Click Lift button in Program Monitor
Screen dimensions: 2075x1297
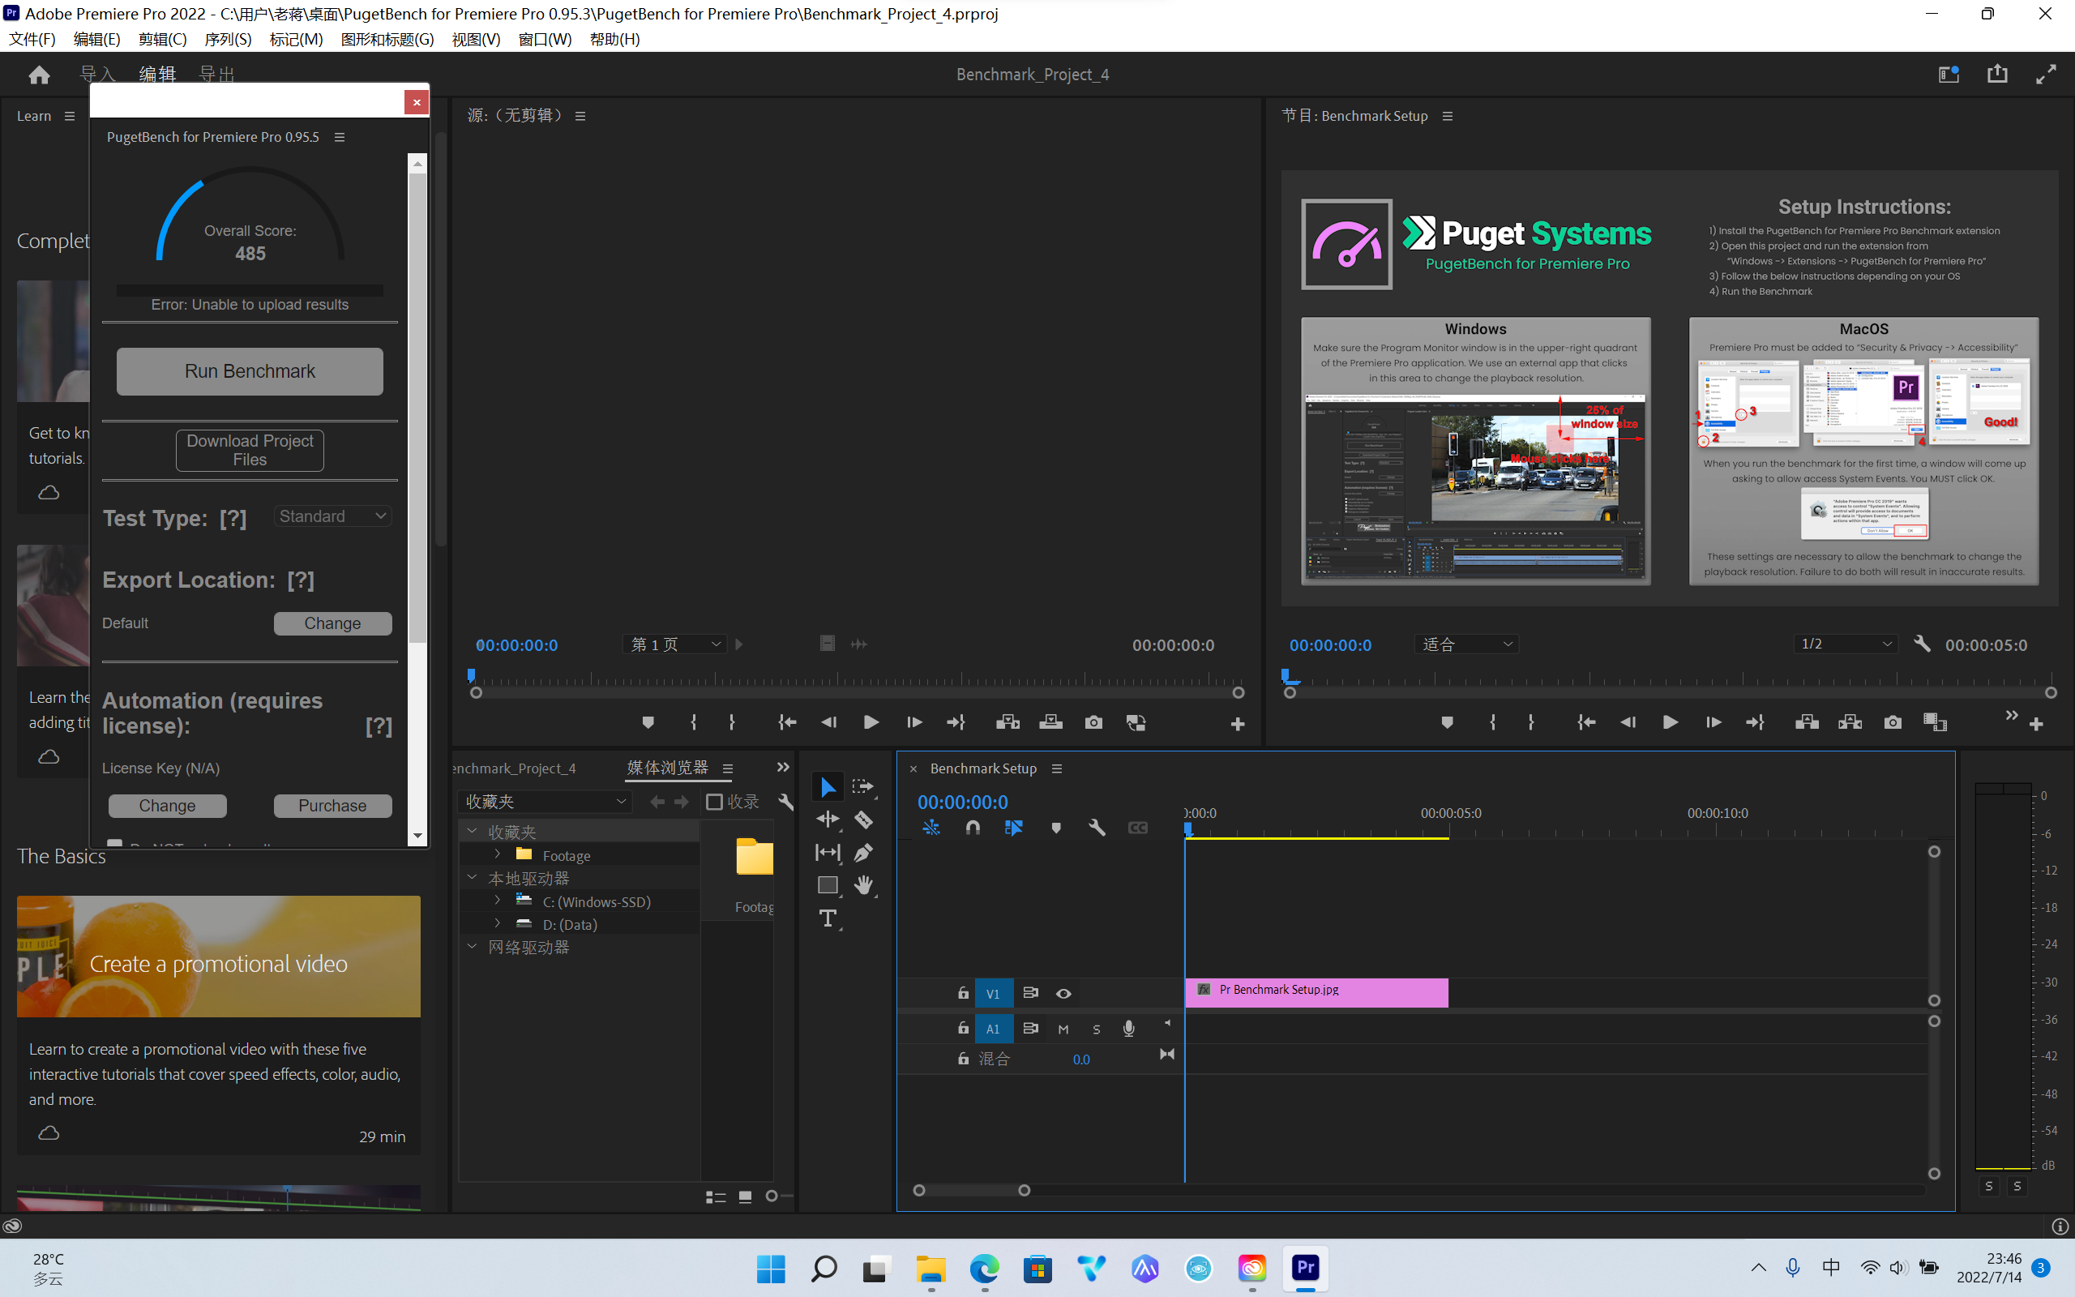(x=1807, y=722)
